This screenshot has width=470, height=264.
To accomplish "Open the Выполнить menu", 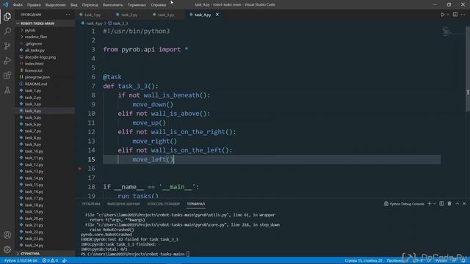I will [112, 5].
